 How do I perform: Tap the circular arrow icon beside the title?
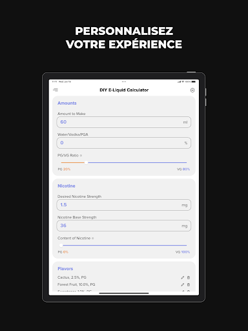point(192,91)
